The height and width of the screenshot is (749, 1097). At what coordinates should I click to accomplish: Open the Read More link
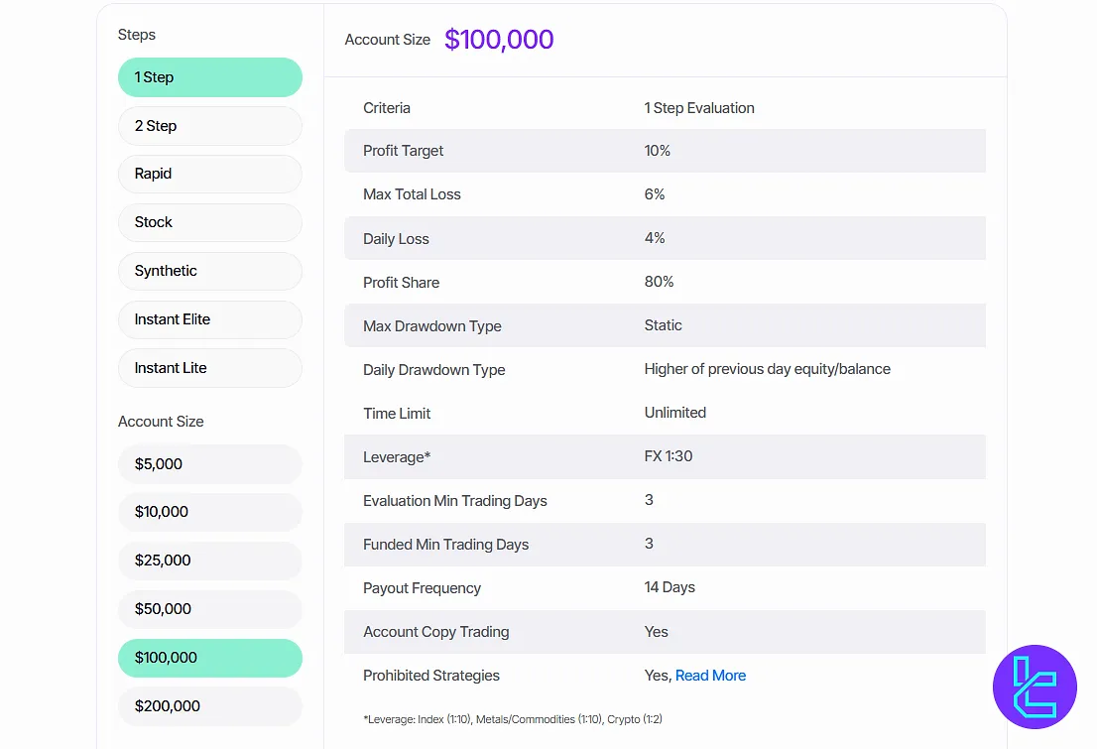click(710, 676)
